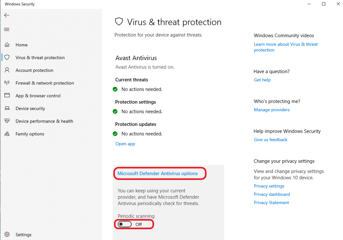Click the Virus & threat protection shield icon
343x240 pixels.
point(7,57)
